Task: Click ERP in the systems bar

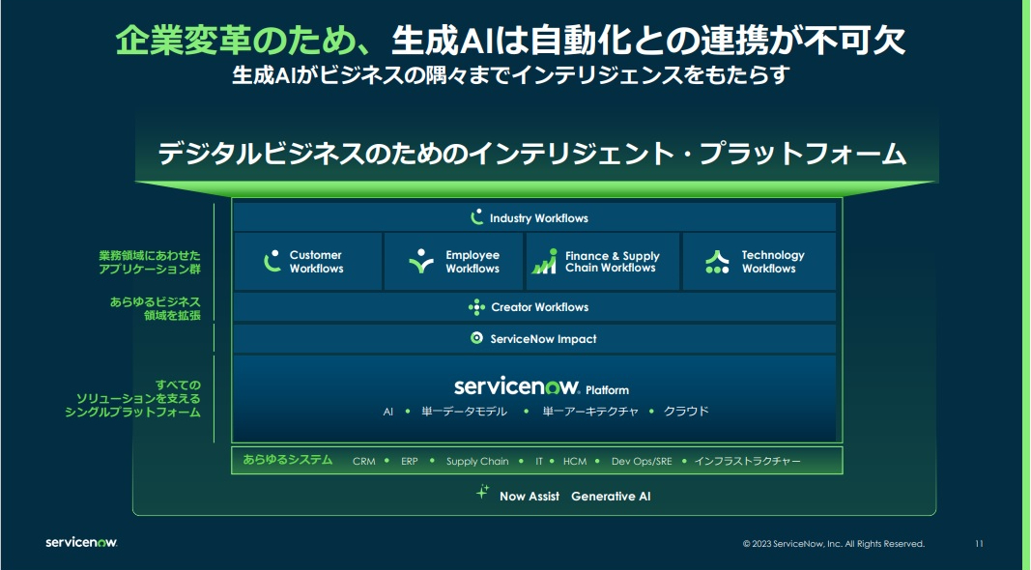Action: [409, 462]
